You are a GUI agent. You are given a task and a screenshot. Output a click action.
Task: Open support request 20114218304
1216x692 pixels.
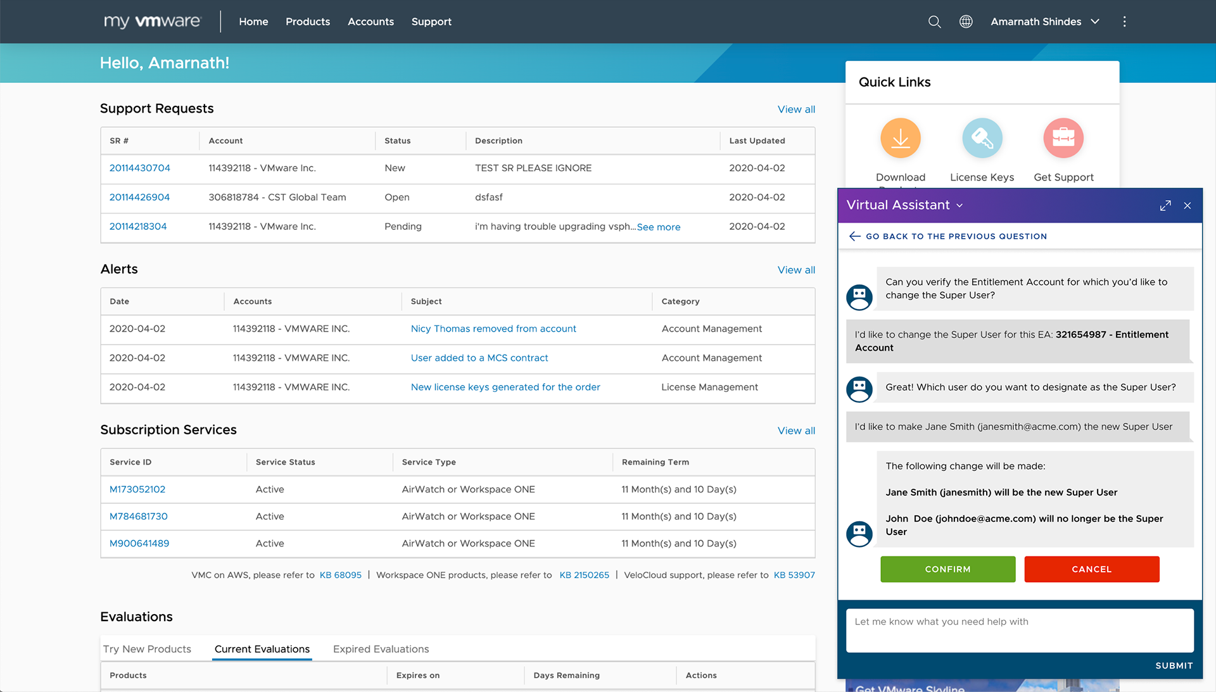[x=138, y=226]
